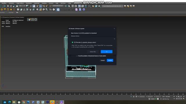Click the Populate ribbon tab
This screenshot has height=104, width=186.
11,12
